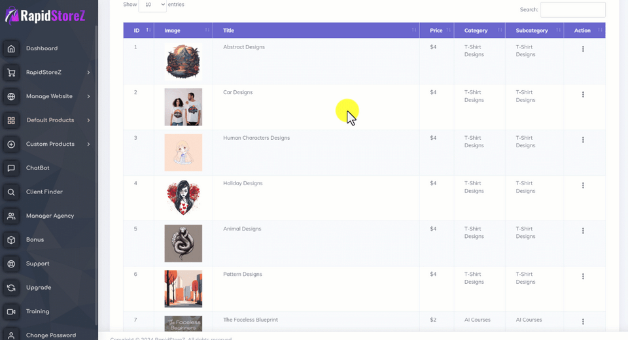The height and width of the screenshot is (340, 628).
Task: Click the Holiday Designs product thumbnail
Action: (x=183, y=198)
